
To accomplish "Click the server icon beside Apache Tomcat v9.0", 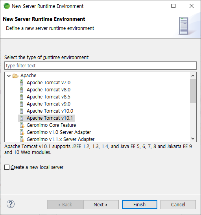I will coord(22,104).
